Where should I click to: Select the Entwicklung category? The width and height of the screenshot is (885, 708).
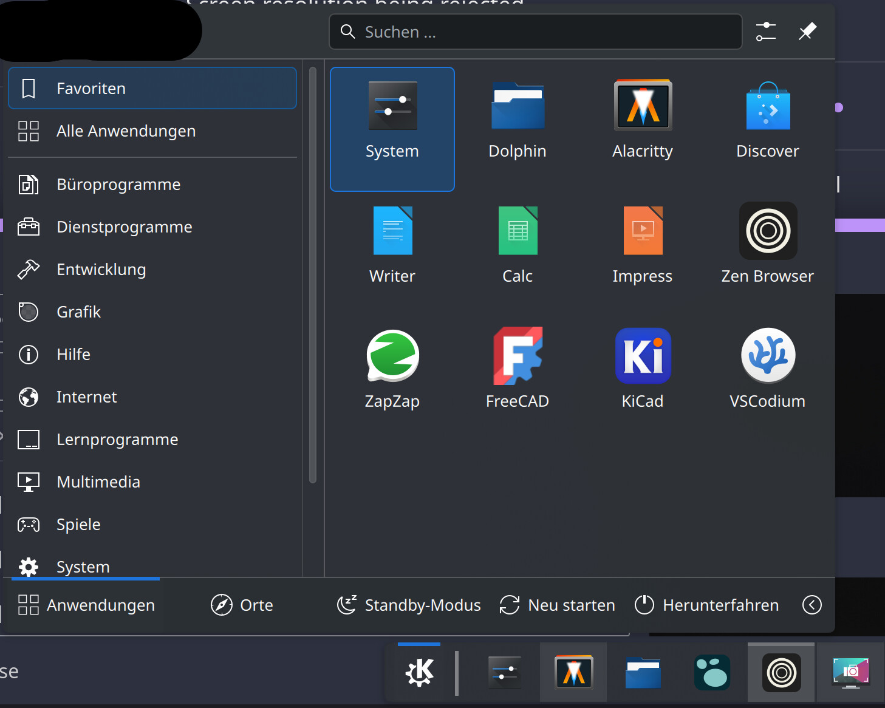(x=152, y=269)
